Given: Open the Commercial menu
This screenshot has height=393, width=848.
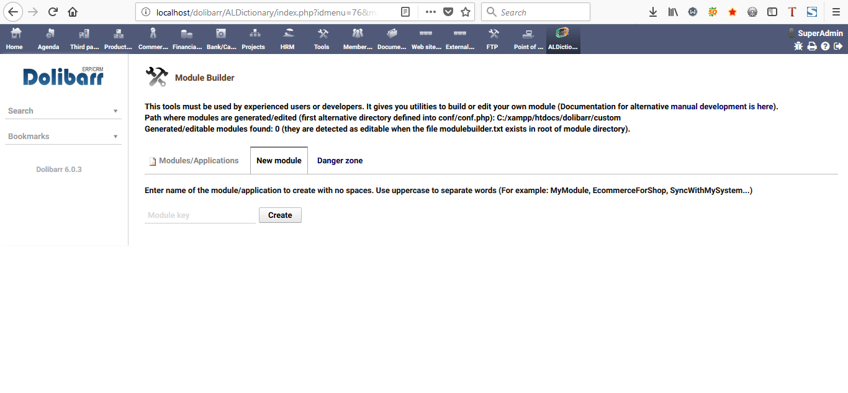Looking at the screenshot, I should point(153,39).
